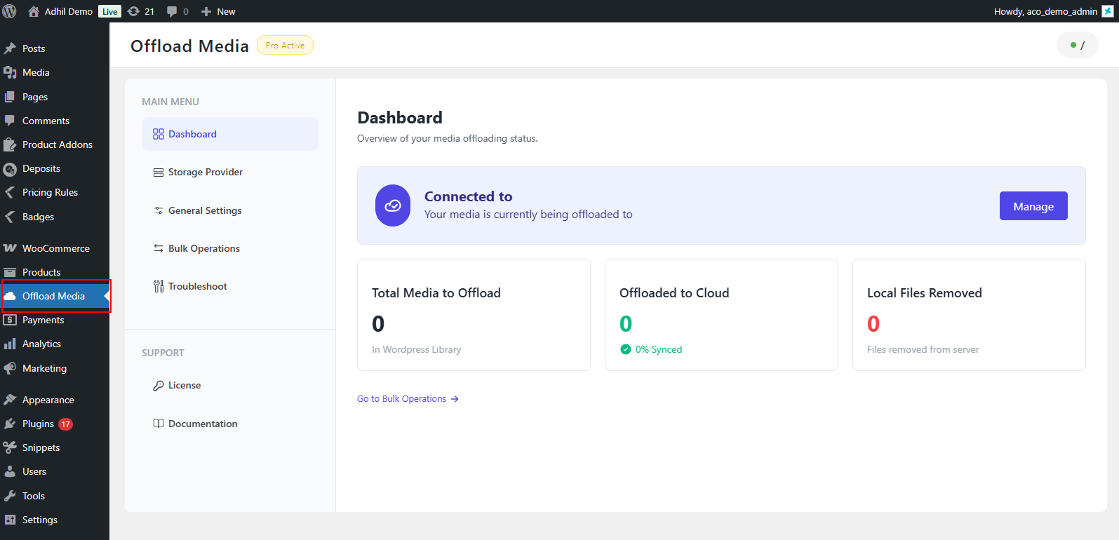Go to Bulk Operations menu item

(x=203, y=248)
